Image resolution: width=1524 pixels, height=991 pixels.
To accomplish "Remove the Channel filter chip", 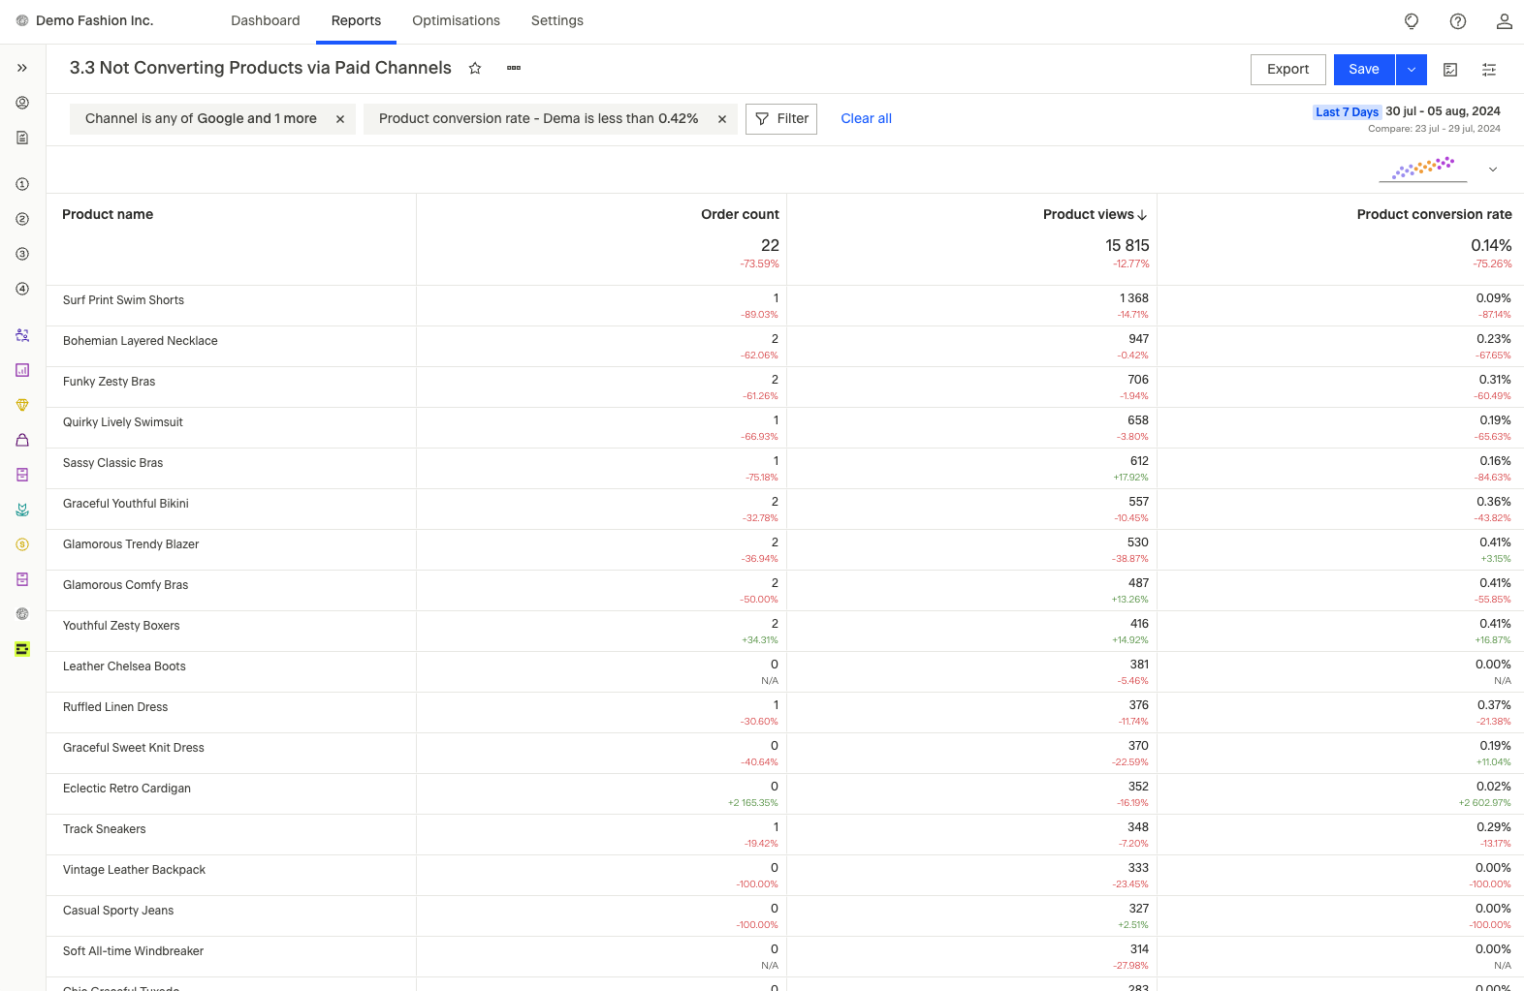I will [x=340, y=119].
